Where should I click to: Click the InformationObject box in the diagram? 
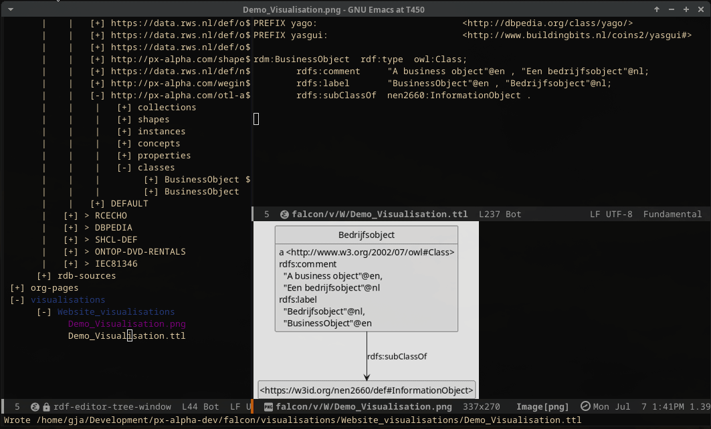pos(366,390)
